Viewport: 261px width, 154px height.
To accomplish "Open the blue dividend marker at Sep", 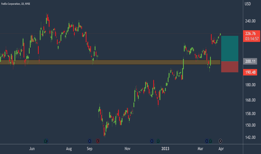I will point(90,141).
